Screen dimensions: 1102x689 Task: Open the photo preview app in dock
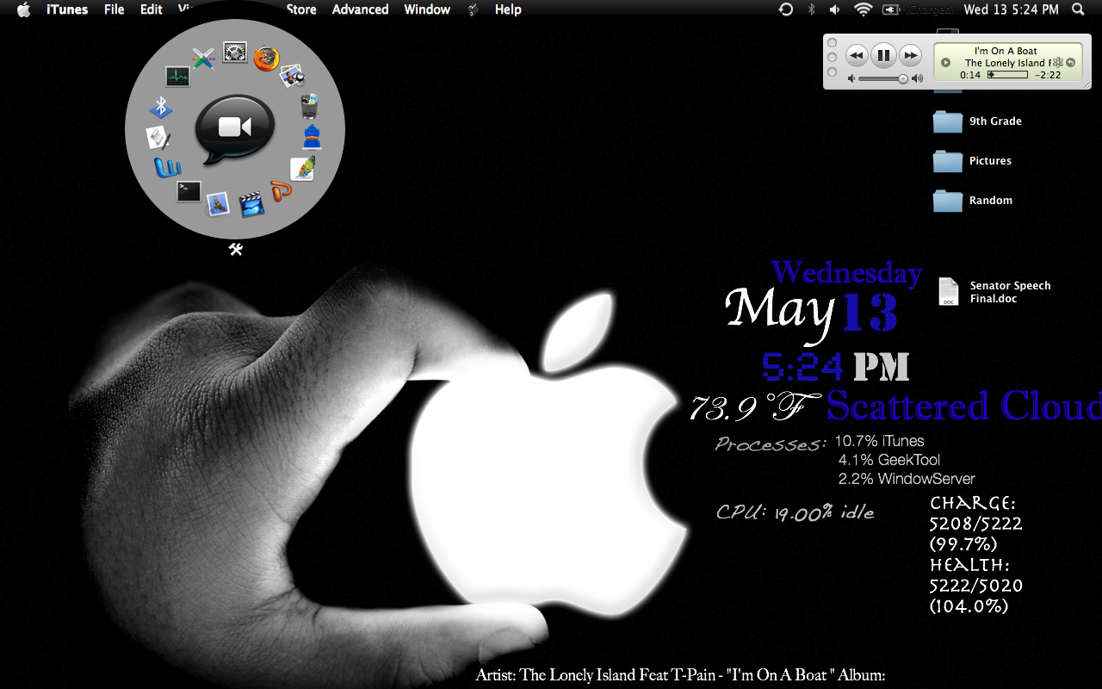coord(293,76)
